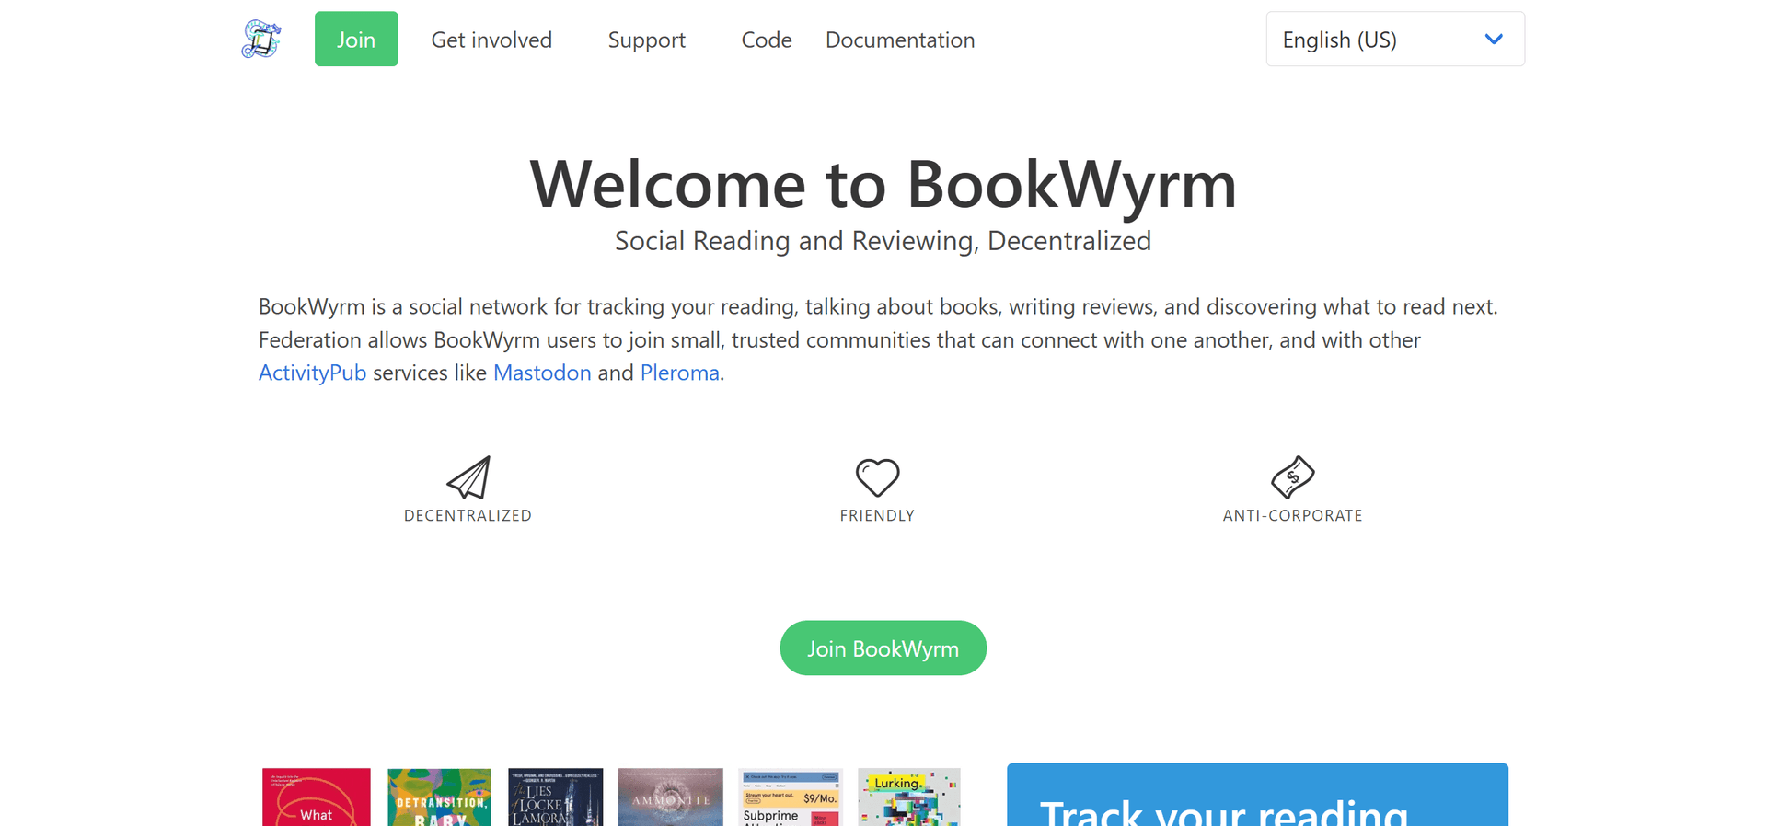Open the Documentation navigation link
Image resolution: width=1767 pixels, height=826 pixels.
[x=900, y=40]
